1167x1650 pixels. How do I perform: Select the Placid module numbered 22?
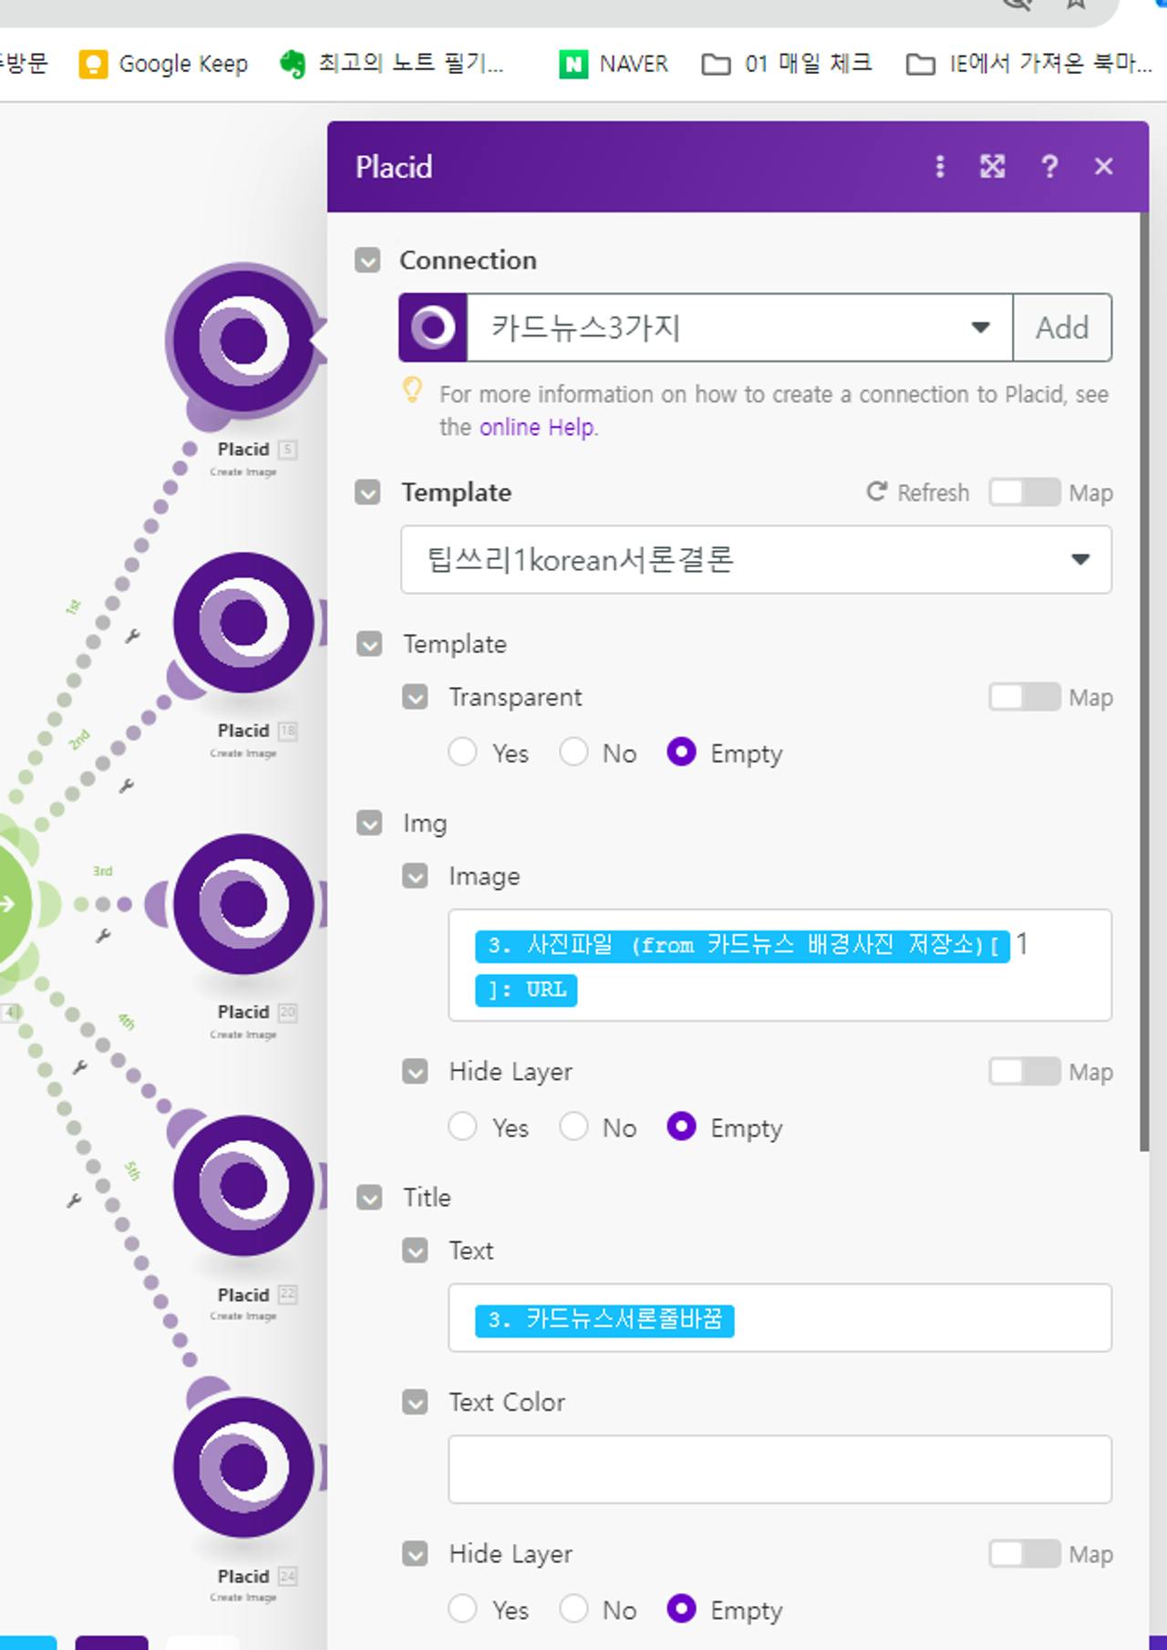[243, 1186]
